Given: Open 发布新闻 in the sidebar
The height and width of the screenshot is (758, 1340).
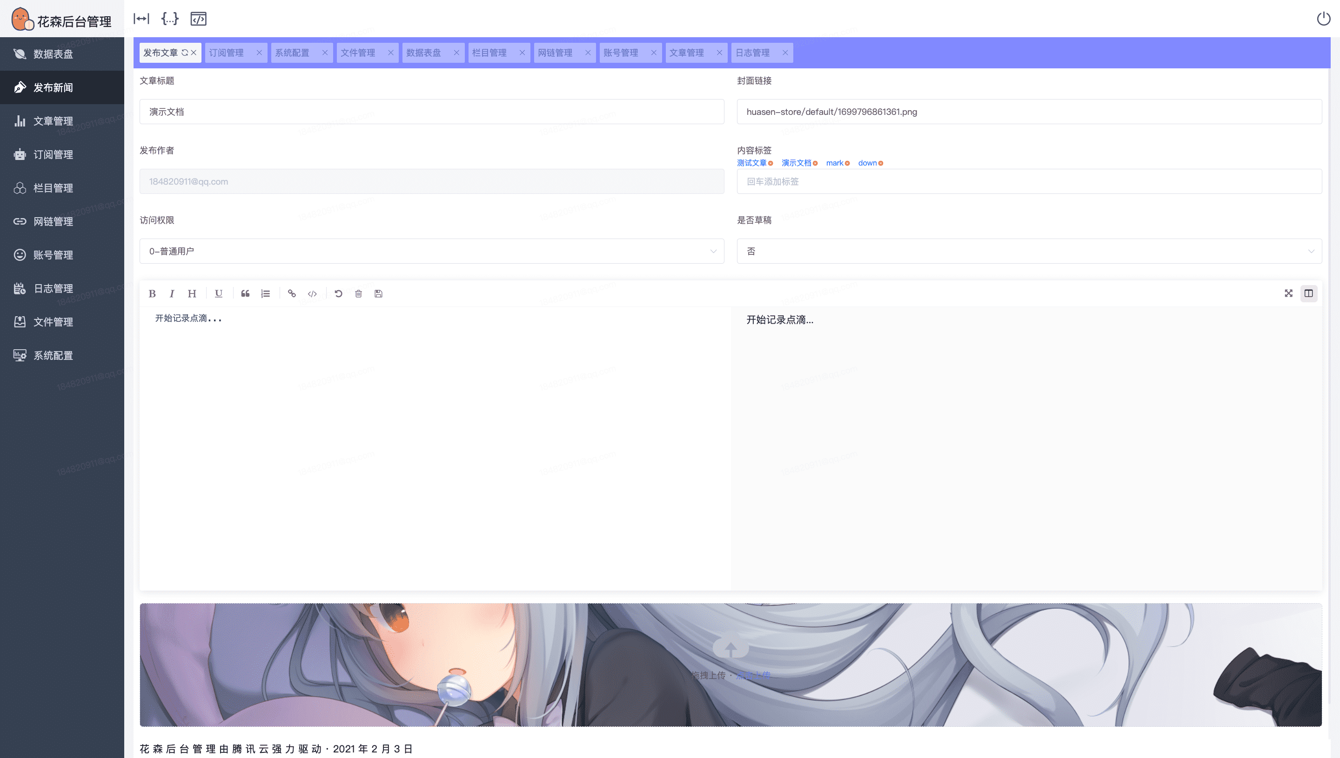Looking at the screenshot, I should 62,87.
